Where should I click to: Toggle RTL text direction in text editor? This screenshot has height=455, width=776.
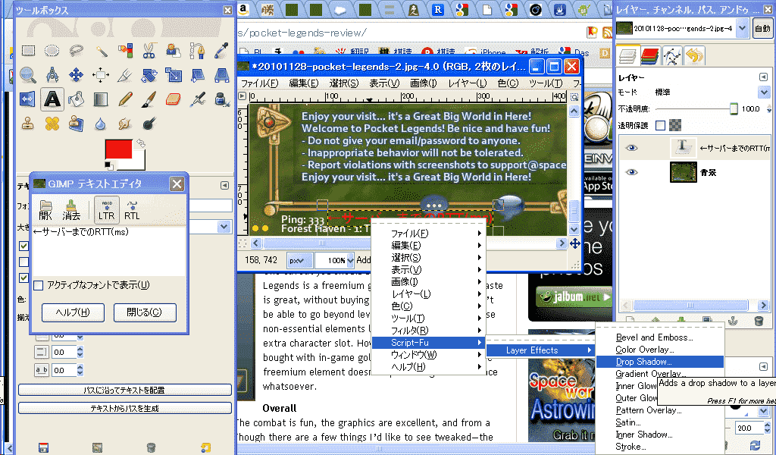[132, 210]
